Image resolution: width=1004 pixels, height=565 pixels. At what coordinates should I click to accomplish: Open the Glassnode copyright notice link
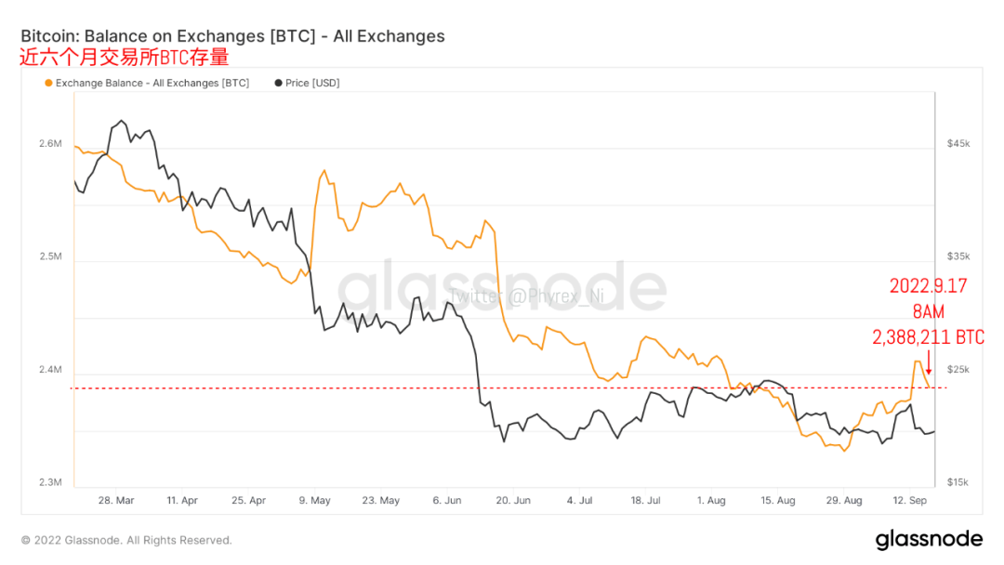(126, 540)
